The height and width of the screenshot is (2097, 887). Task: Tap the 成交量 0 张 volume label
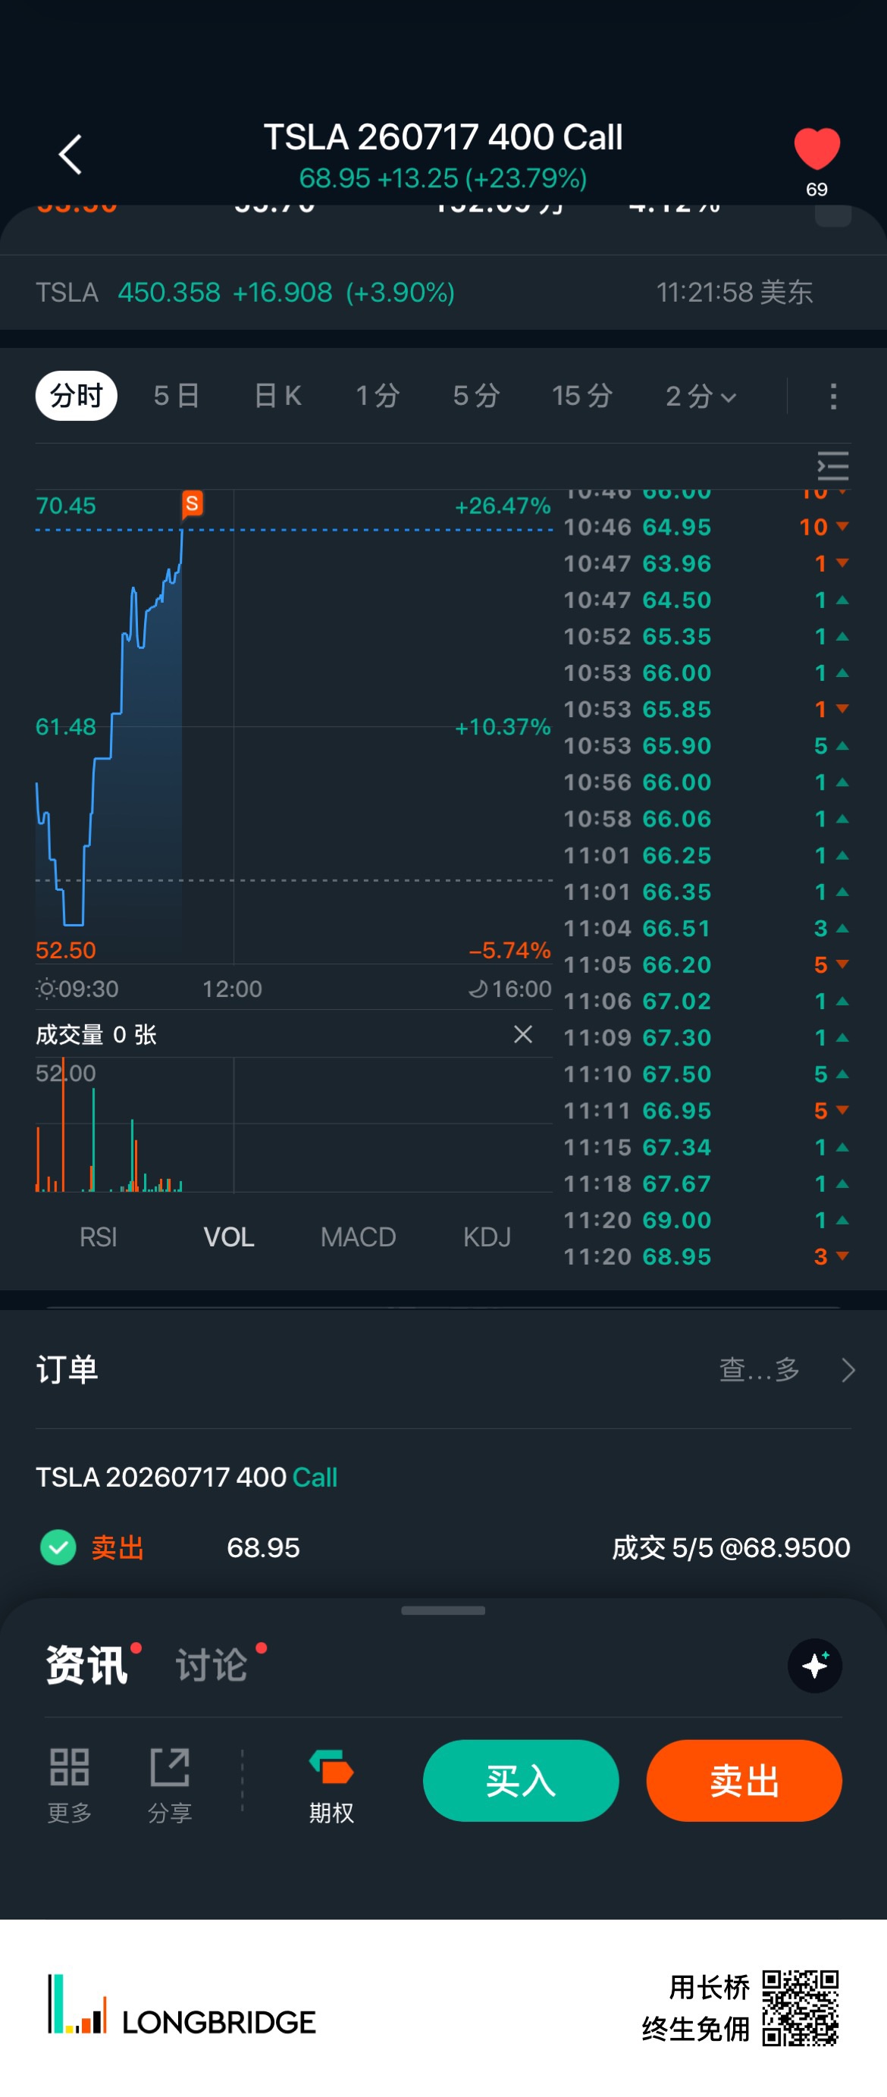96,1035
